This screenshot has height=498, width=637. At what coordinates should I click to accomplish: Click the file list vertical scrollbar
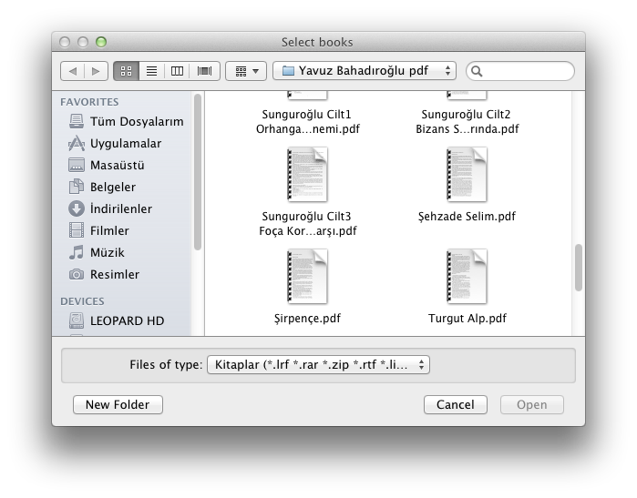[x=578, y=267]
